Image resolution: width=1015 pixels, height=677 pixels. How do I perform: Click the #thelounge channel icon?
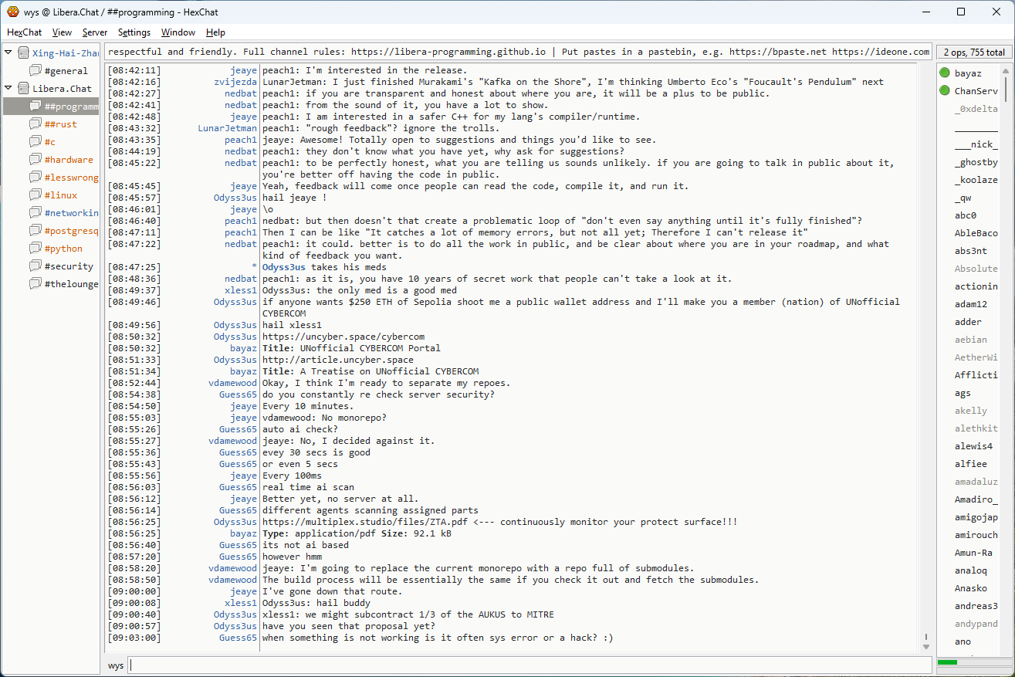36,284
